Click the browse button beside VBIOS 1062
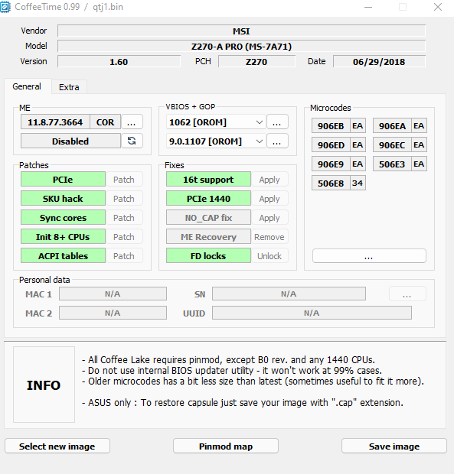The height and width of the screenshot is (474, 454). [x=277, y=122]
